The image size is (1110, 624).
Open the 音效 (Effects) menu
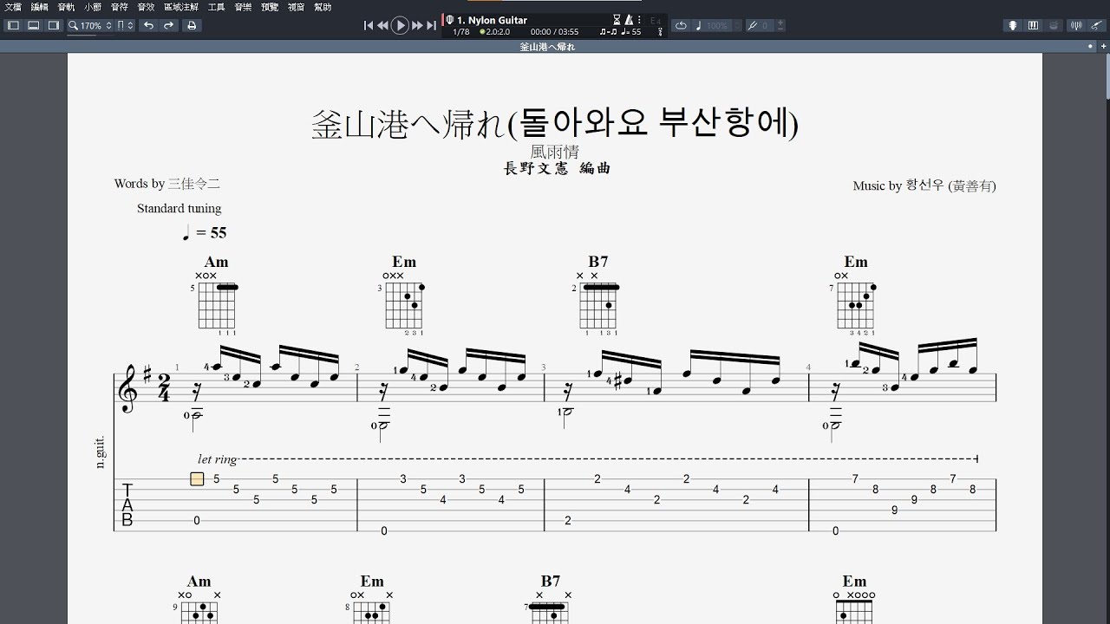(x=146, y=6)
